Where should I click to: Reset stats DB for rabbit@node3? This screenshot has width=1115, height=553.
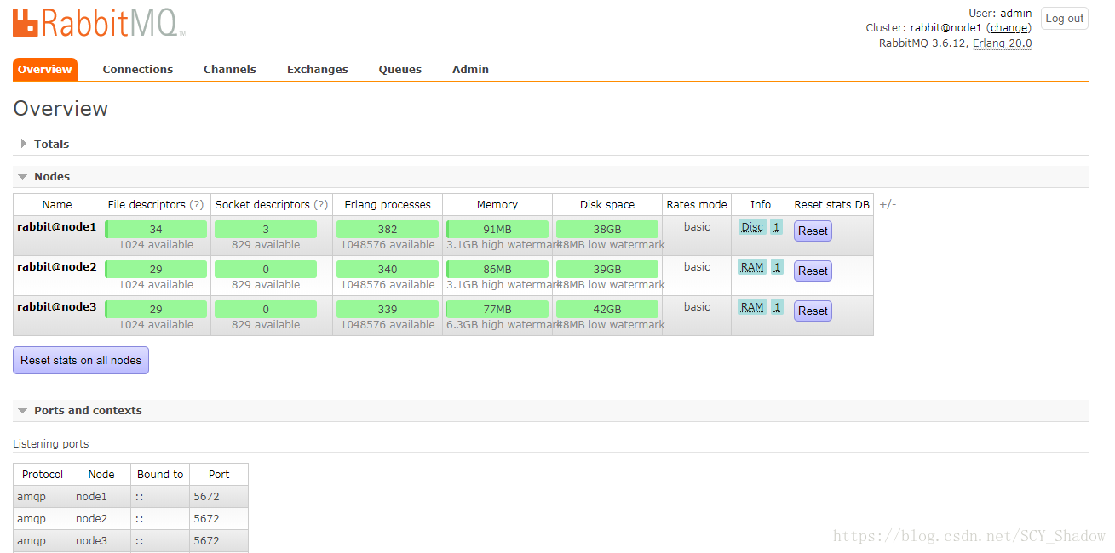(x=813, y=311)
